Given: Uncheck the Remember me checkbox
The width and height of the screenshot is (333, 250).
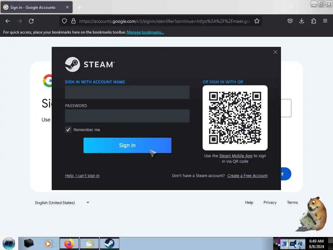Looking at the screenshot, I should coord(68,130).
